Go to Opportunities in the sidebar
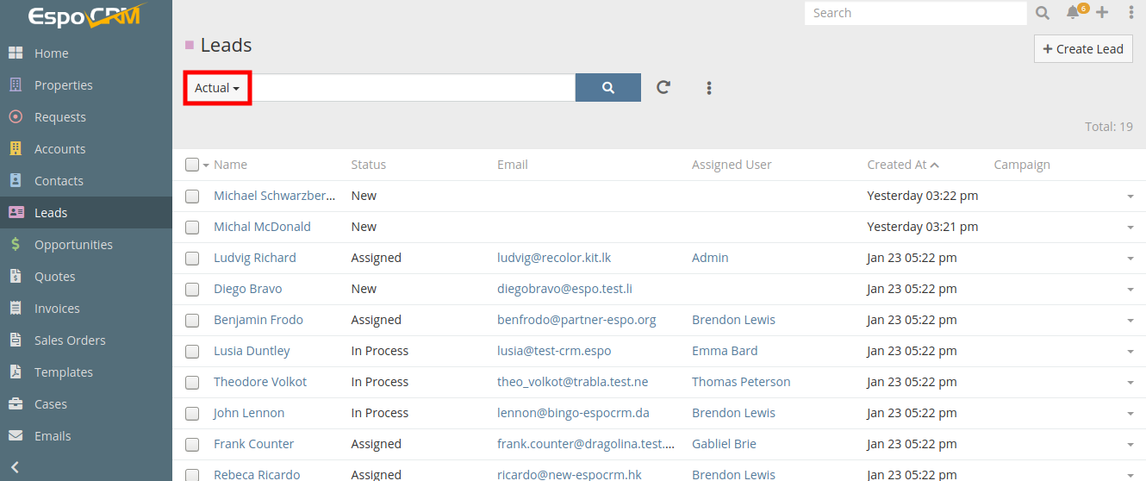 coord(73,245)
